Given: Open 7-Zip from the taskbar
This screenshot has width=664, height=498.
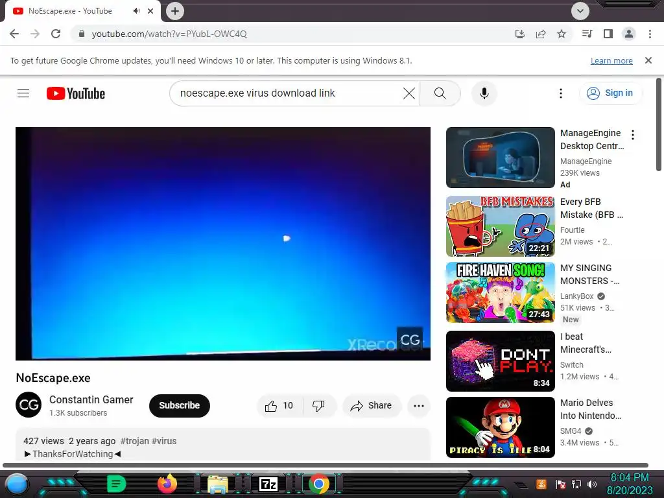Looking at the screenshot, I should pyautogui.click(x=268, y=484).
